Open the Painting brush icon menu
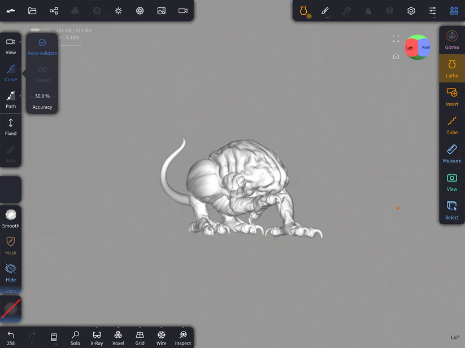Image resolution: width=465 pixels, height=348 pixels. [346, 11]
